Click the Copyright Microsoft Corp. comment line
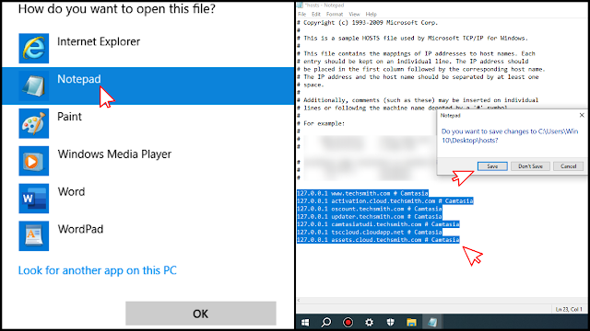The width and height of the screenshot is (590, 331). click(x=368, y=22)
